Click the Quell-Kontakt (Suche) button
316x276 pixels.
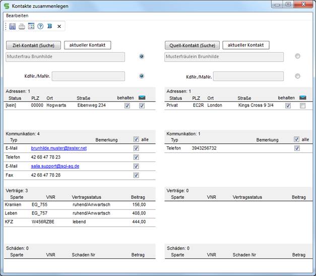192,45
